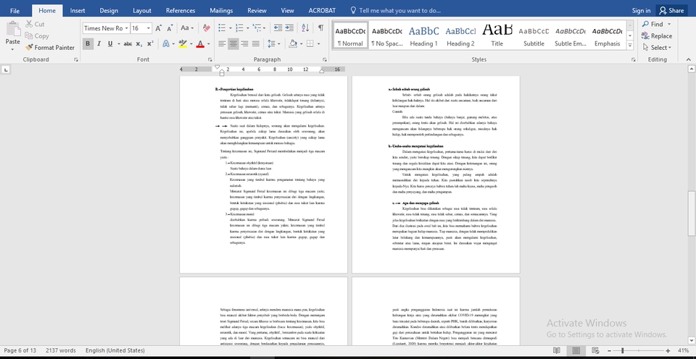The height and width of the screenshot is (359, 696).
Task: Increase font size with Grow Font
Action: point(159,28)
